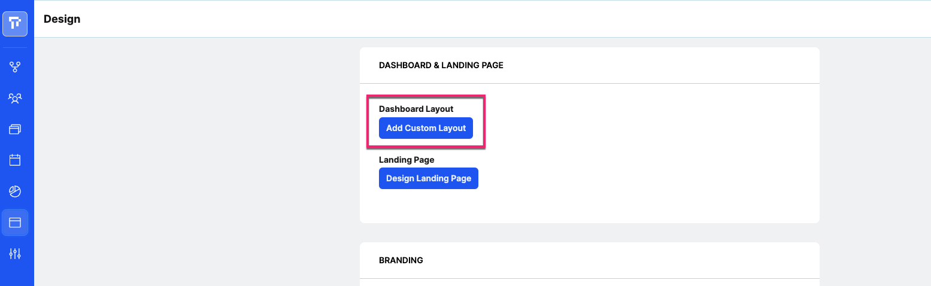Open the people group sidebar icon
This screenshot has width=931, height=286.
click(x=15, y=98)
